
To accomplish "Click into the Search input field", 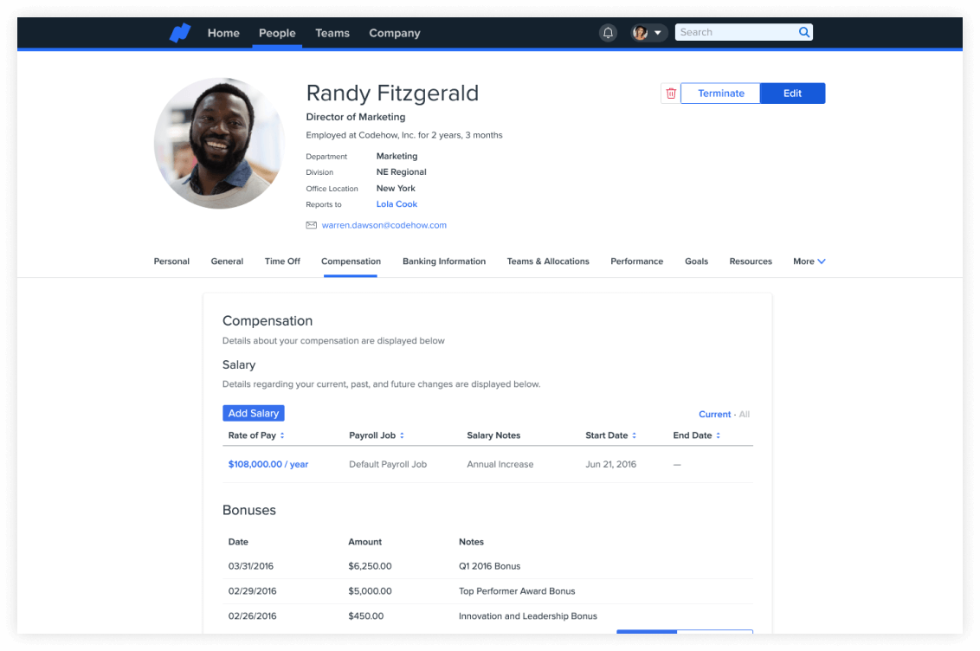I will pos(735,33).
